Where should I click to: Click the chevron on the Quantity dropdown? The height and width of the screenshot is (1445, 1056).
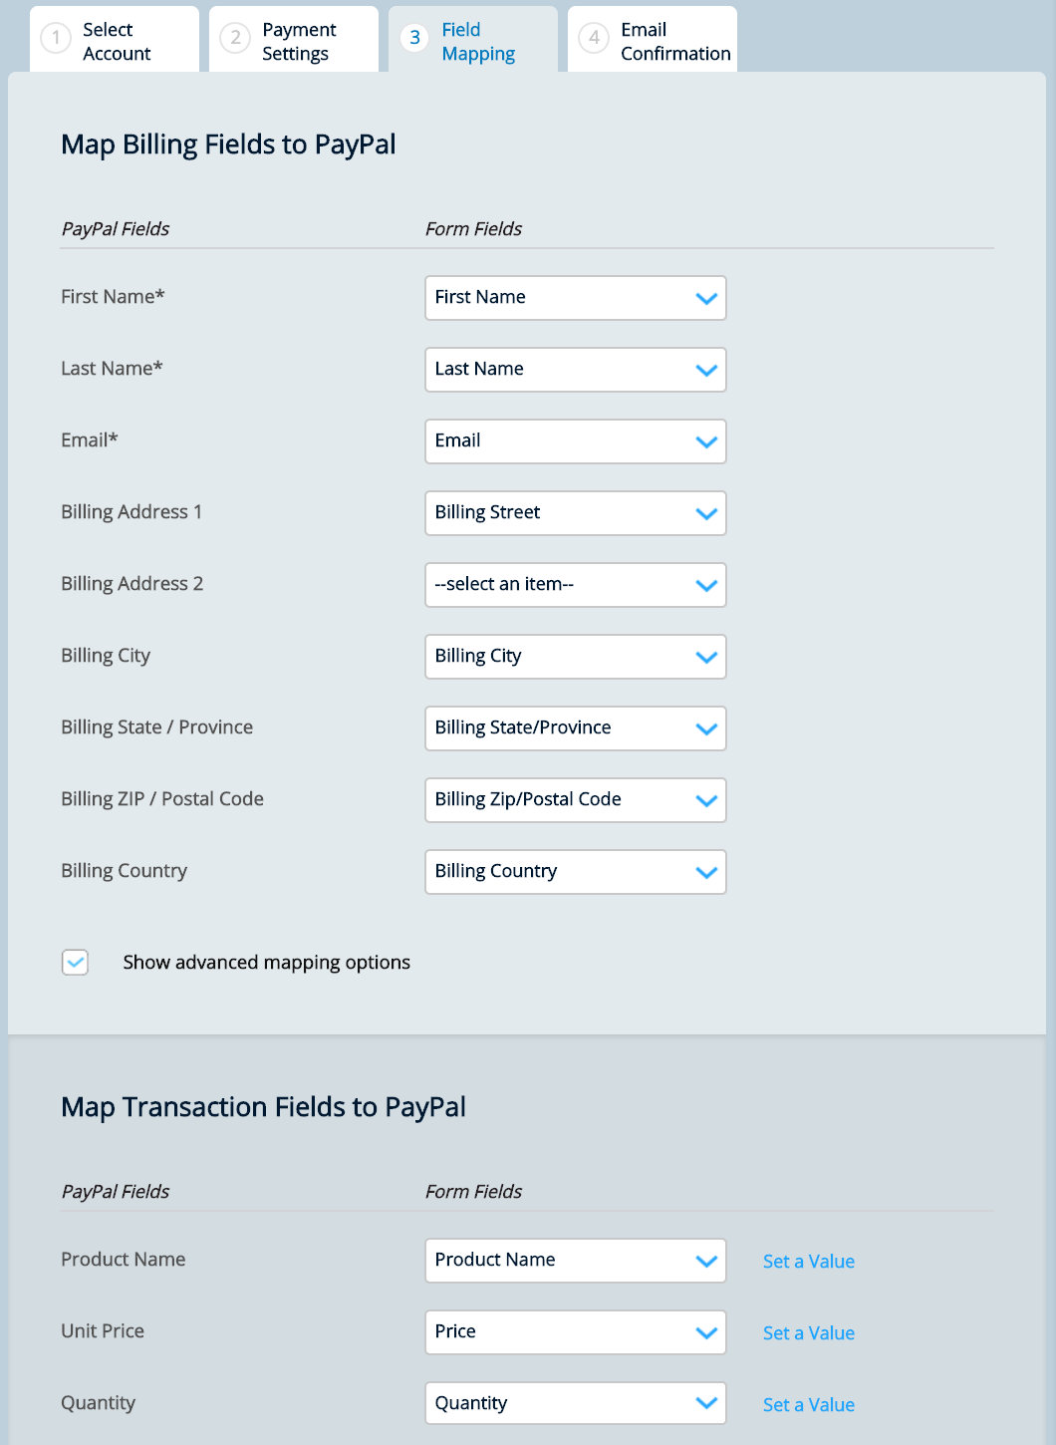(706, 1402)
